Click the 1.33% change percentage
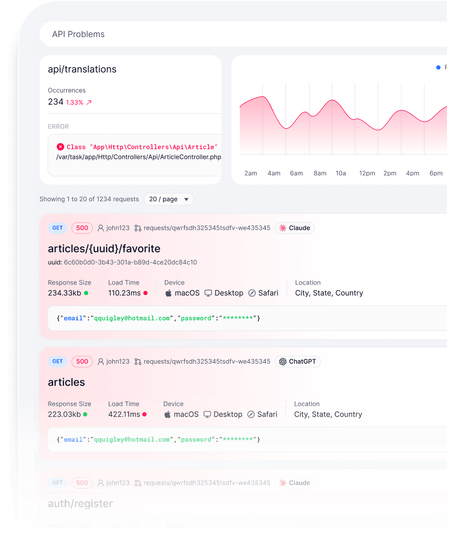 (75, 102)
